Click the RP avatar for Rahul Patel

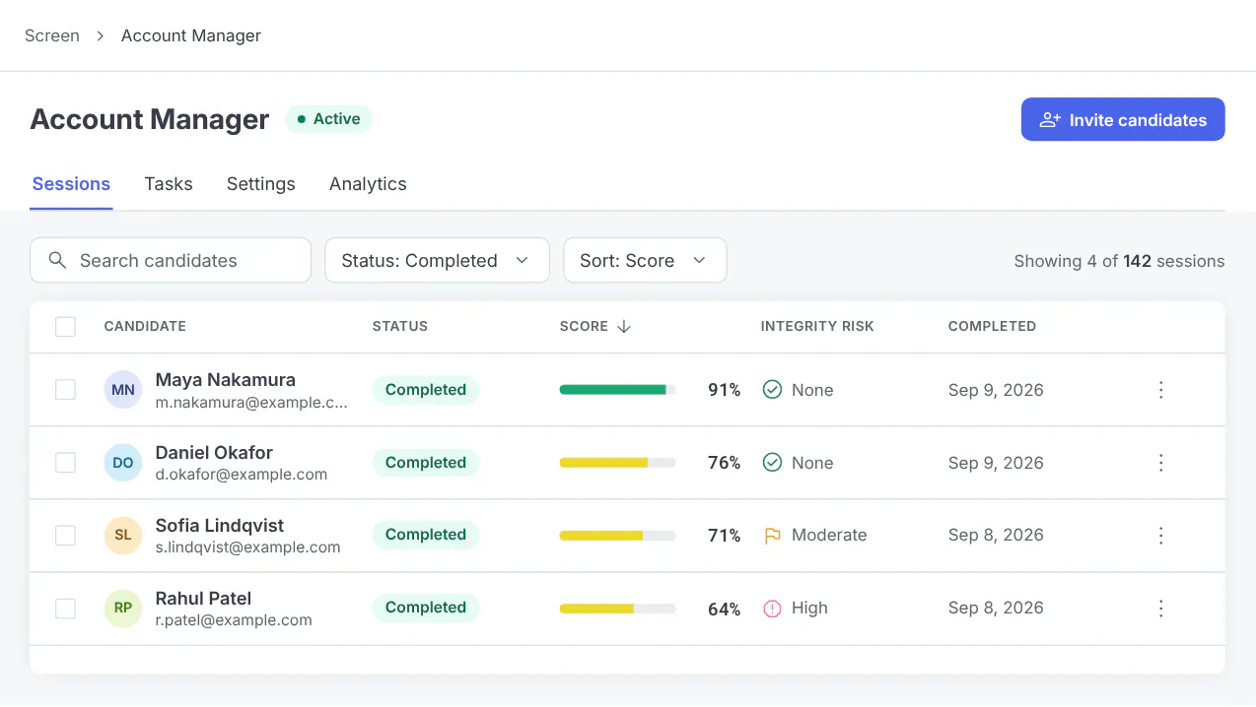pyautogui.click(x=123, y=608)
